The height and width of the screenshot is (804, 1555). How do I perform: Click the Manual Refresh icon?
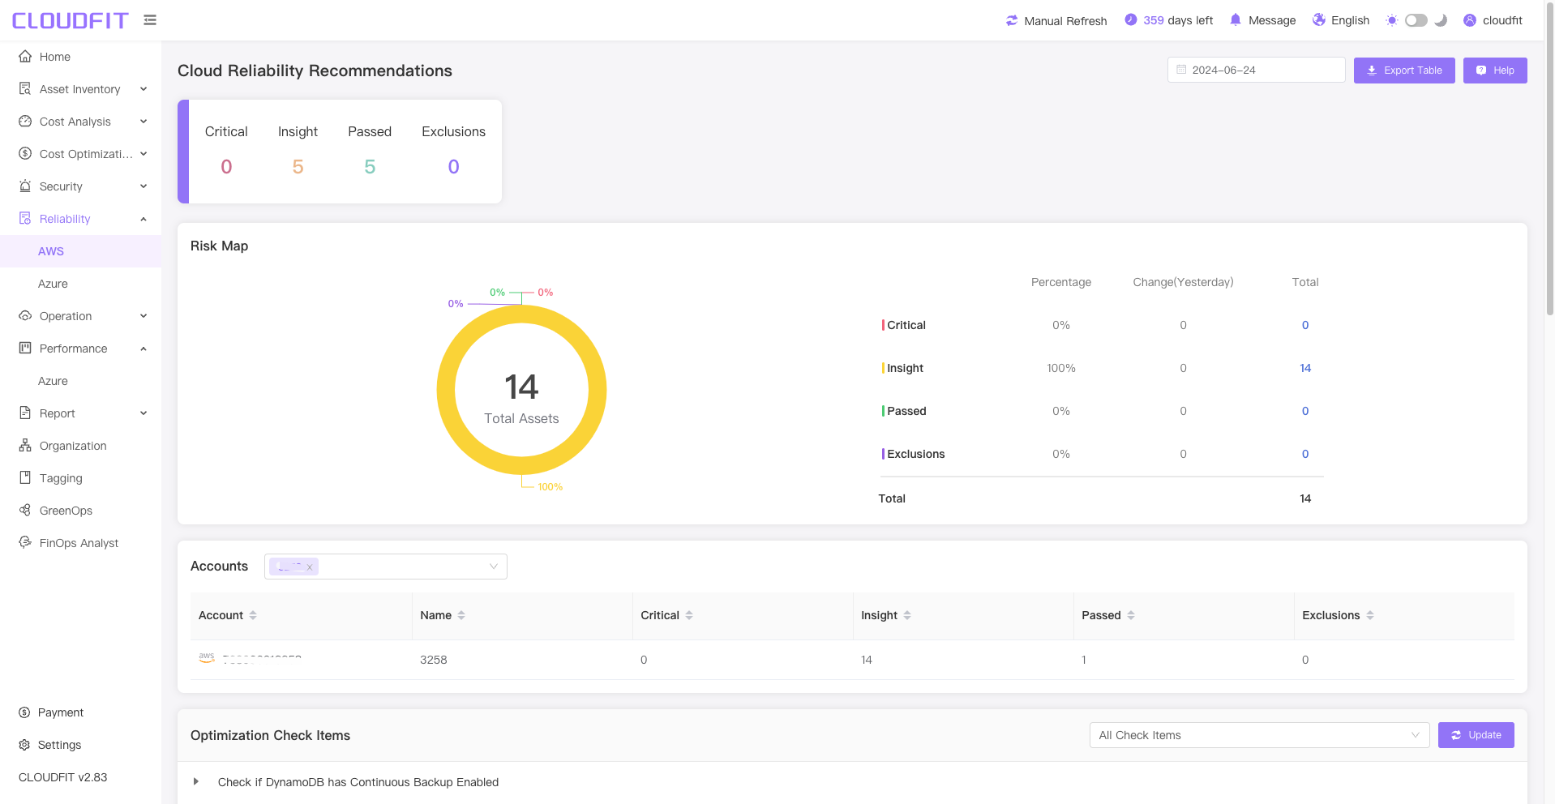[x=1012, y=20]
